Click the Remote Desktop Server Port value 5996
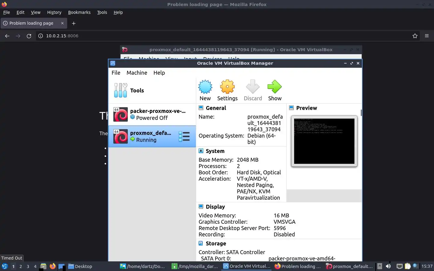 click(280, 228)
